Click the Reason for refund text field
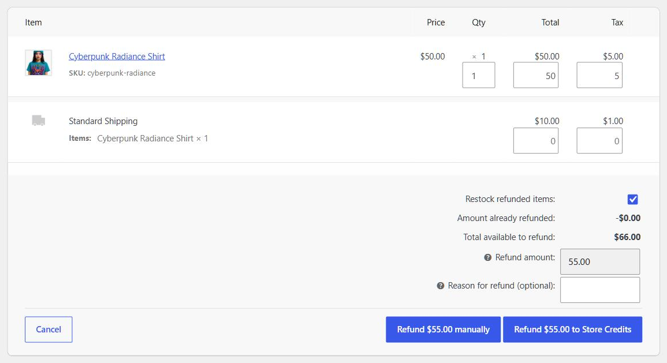This screenshot has height=363, width=667. (600, 290)
